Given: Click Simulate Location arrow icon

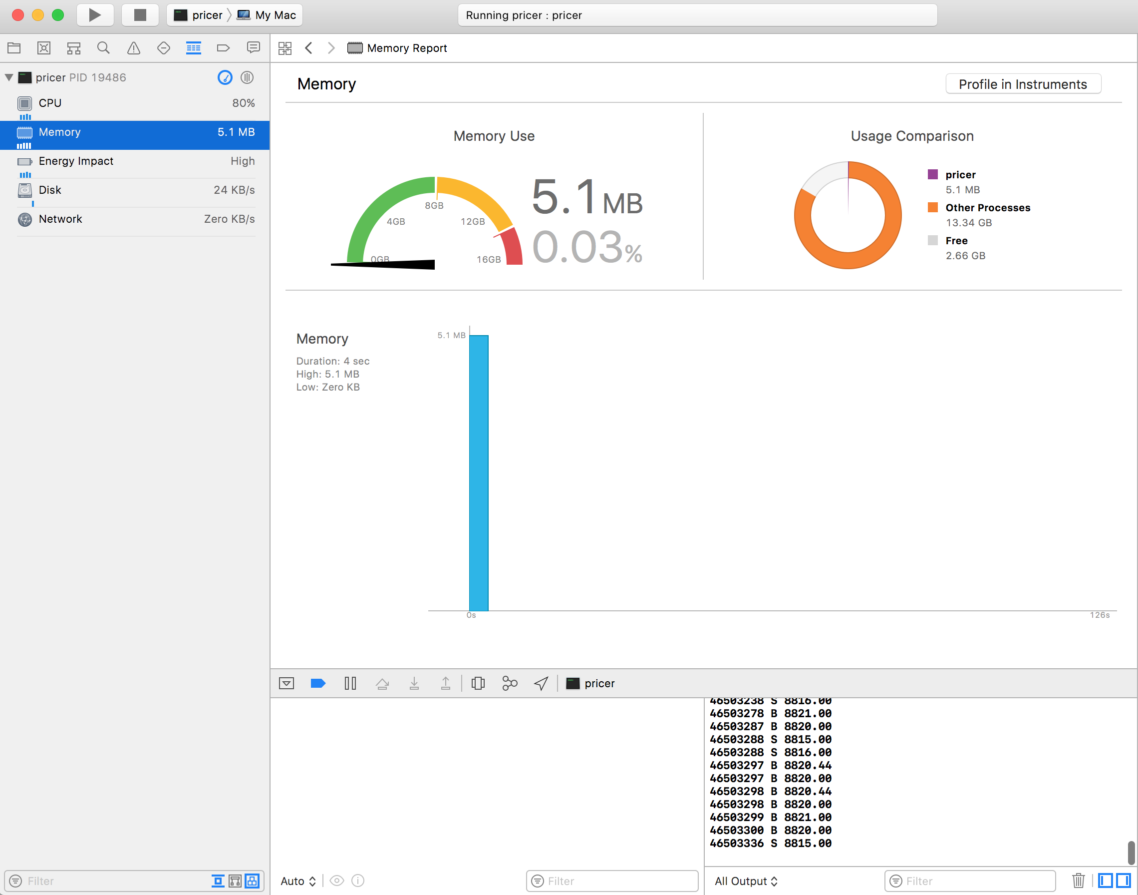Looking at the screenshot, I should pos(541,683).
